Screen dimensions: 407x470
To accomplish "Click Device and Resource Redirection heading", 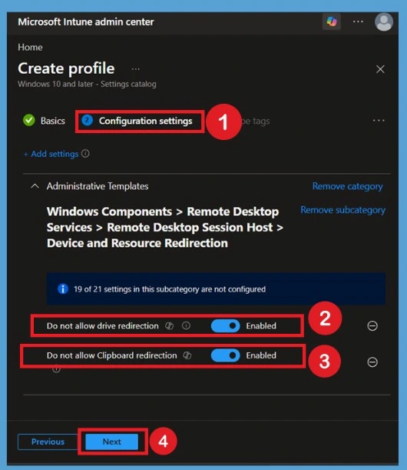I will 137,243.
